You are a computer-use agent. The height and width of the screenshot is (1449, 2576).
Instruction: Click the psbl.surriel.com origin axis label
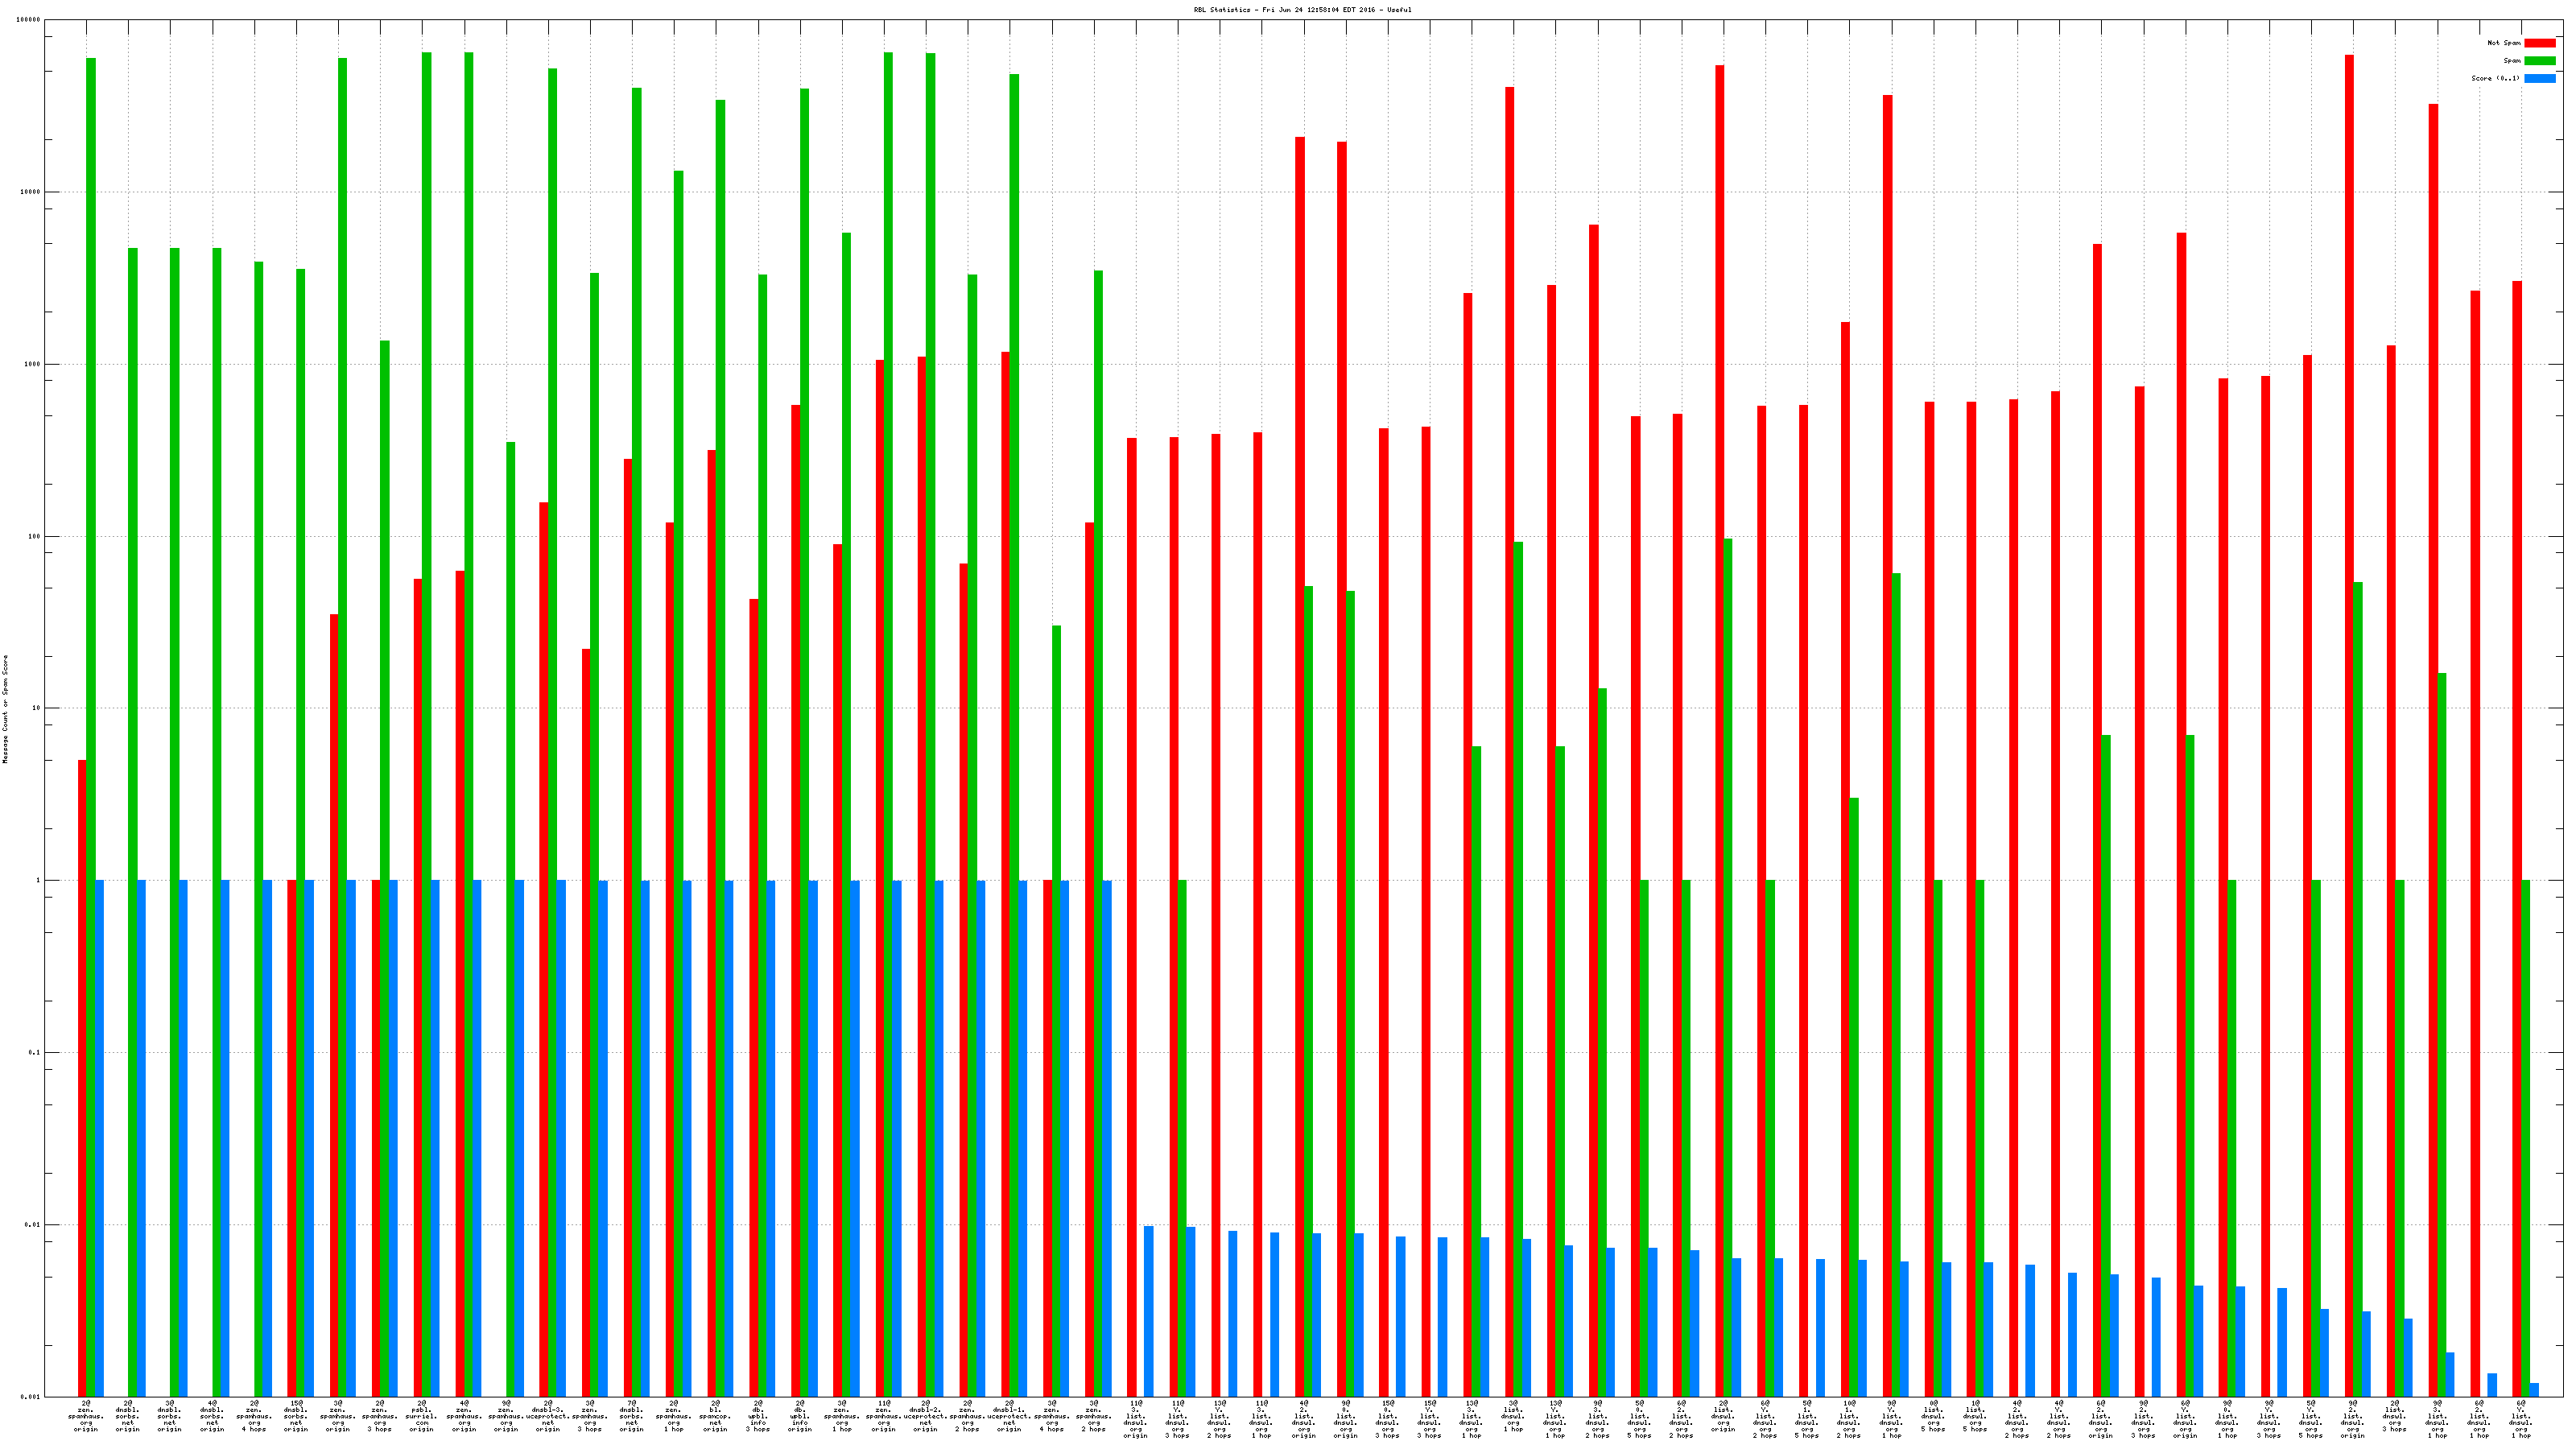(x=421, y=1416)
